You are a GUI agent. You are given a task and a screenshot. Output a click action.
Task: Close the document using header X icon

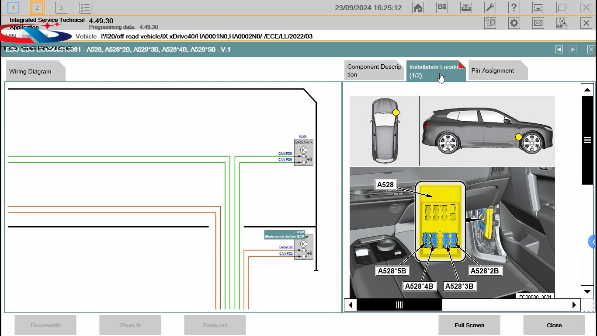coord(591,49)
